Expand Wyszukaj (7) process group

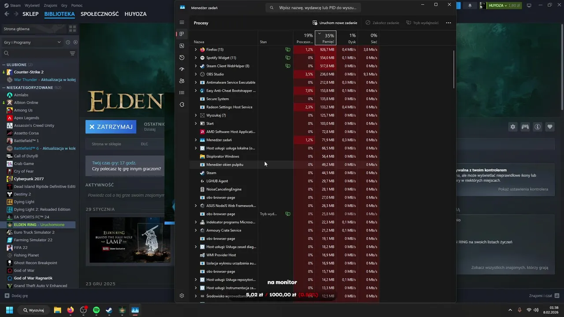[x=196, y=115]
